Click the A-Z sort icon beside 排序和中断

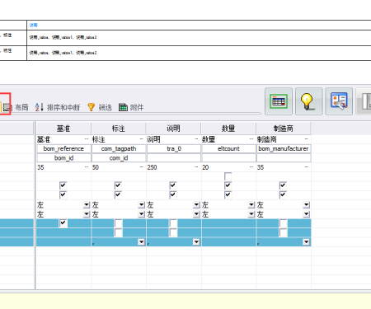[x=40, y=107]
